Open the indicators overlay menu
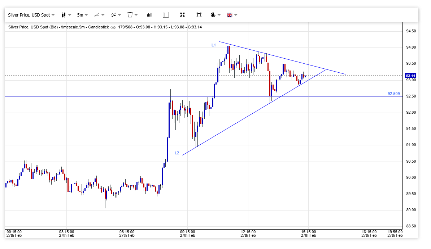Viewport: 431px width, 249px height. click(116, 15)
